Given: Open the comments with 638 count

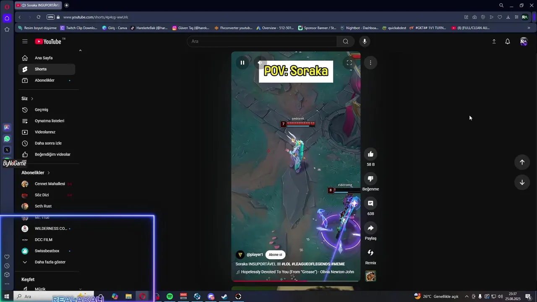Looking at the screenshot, I should 370,203.
